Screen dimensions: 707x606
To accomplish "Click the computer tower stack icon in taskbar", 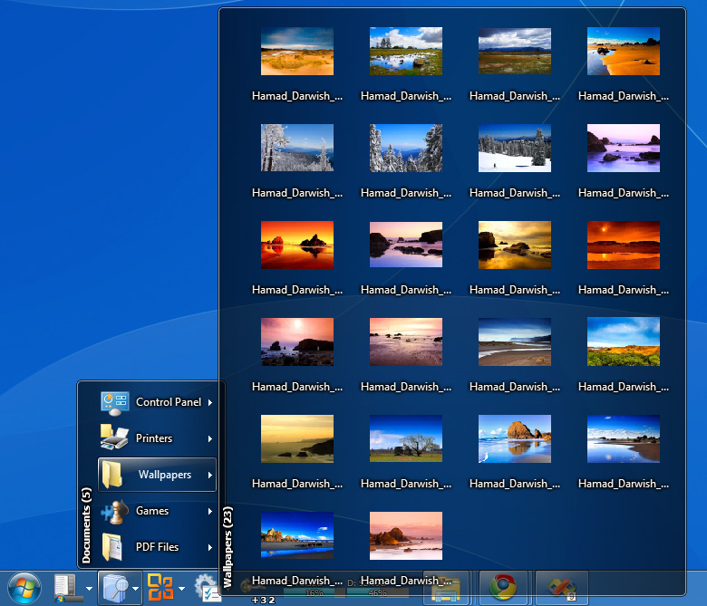I will click(x=68, y=588).
